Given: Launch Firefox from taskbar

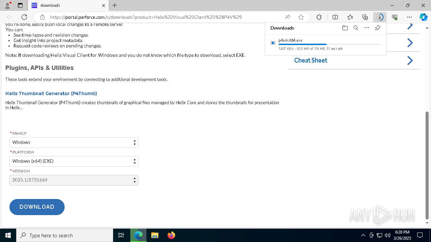Looking at the screenshot, I should click(171, 235).
